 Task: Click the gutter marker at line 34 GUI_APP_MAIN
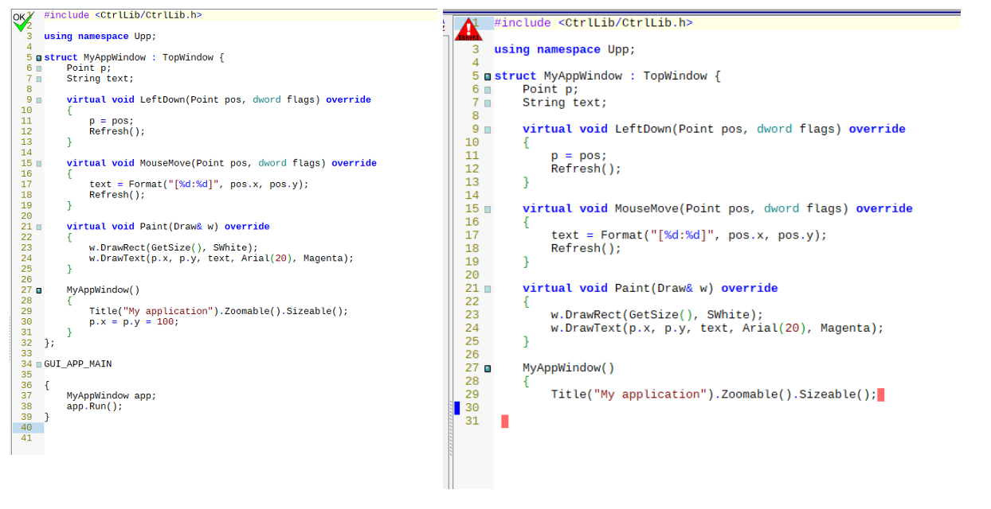[38, 364]
